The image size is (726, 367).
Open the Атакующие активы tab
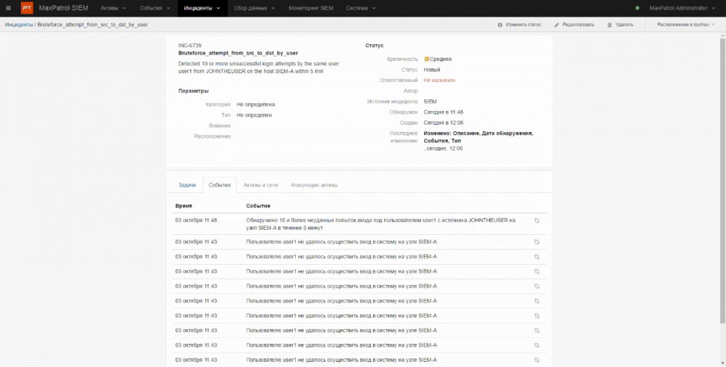pos(314,185)
